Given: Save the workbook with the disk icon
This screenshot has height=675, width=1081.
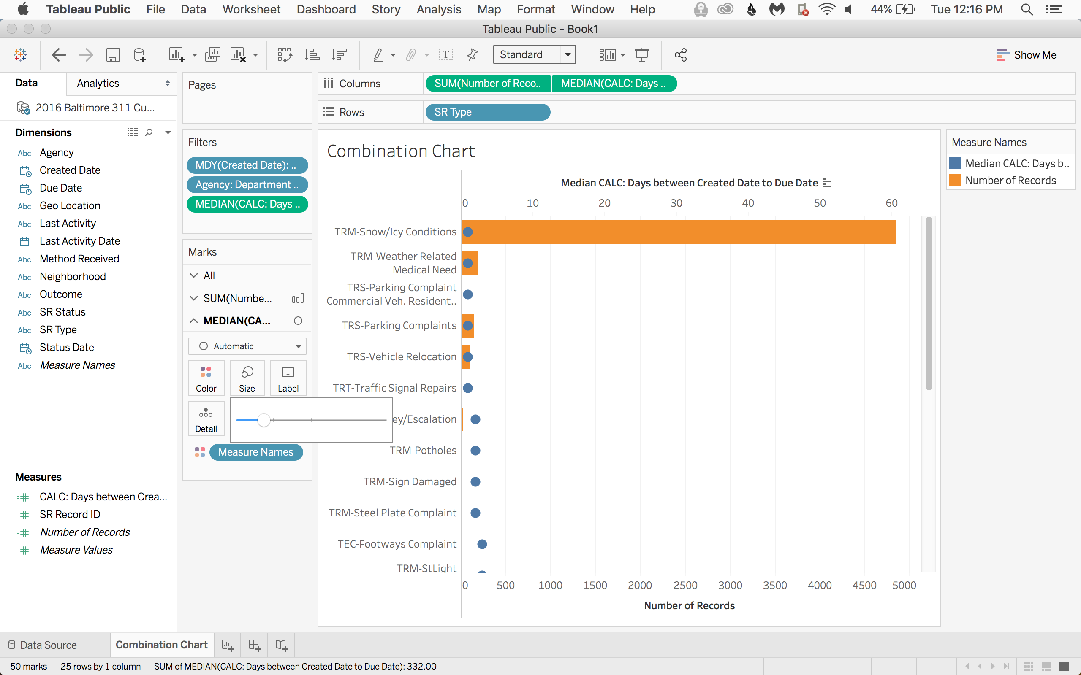Looking at the screenshot, I should (x=113, y=55).
